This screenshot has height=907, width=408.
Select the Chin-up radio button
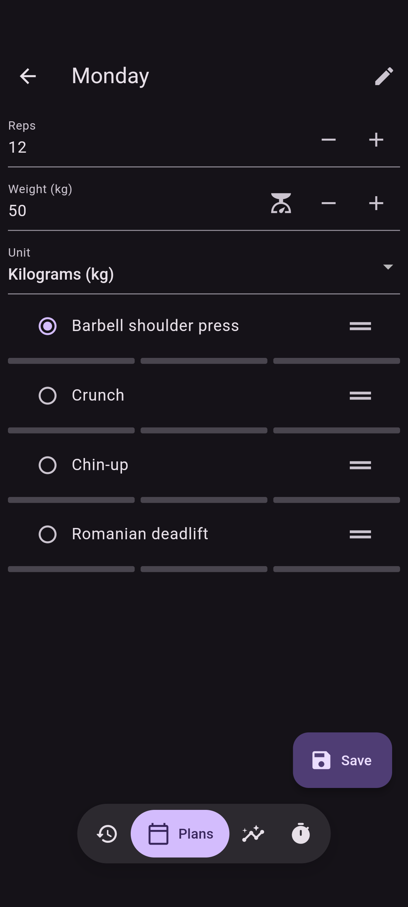[x=48, y=465]
